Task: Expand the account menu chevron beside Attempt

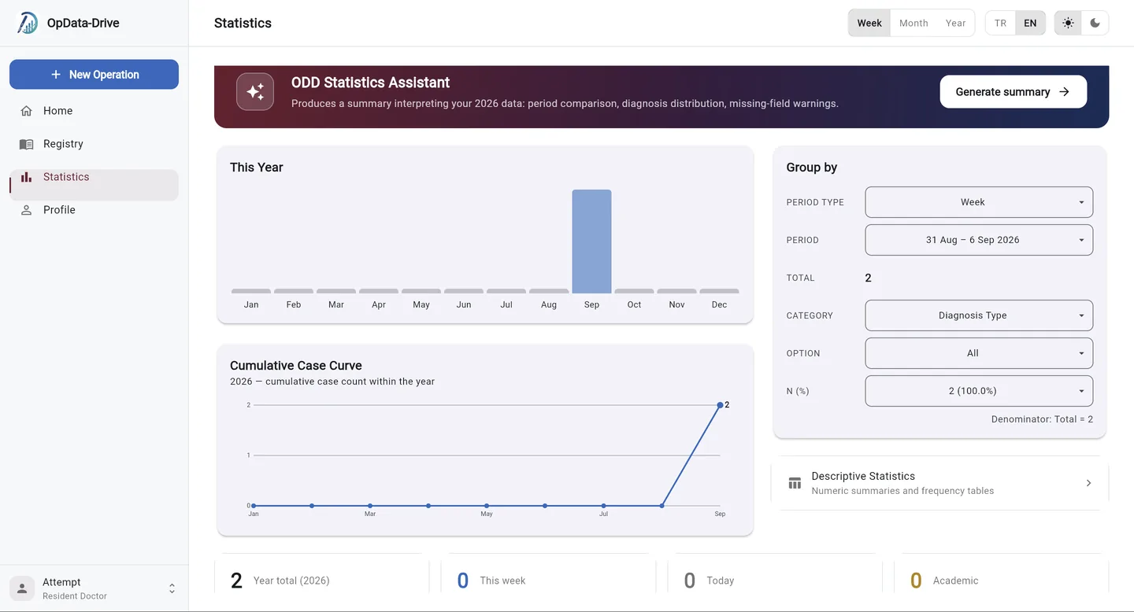Action: pyautogui.click(x=172, y=588)
